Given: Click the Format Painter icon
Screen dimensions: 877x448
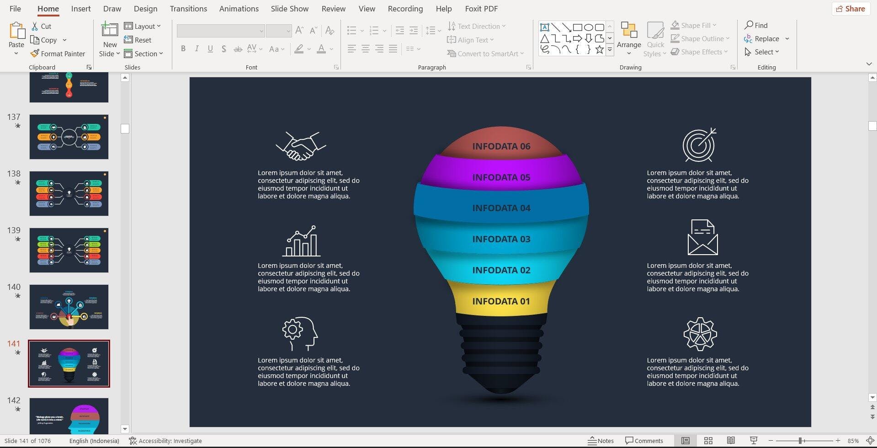Looking at the screenshot, I should coord(35,53).
